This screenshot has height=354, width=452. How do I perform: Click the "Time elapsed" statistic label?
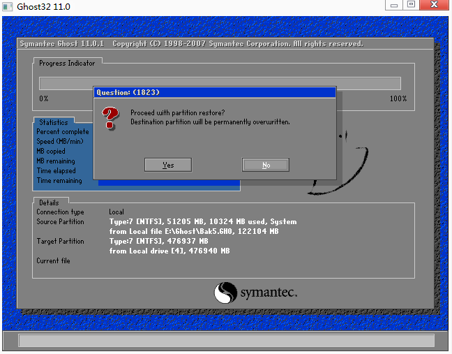[x=56, y=171]
